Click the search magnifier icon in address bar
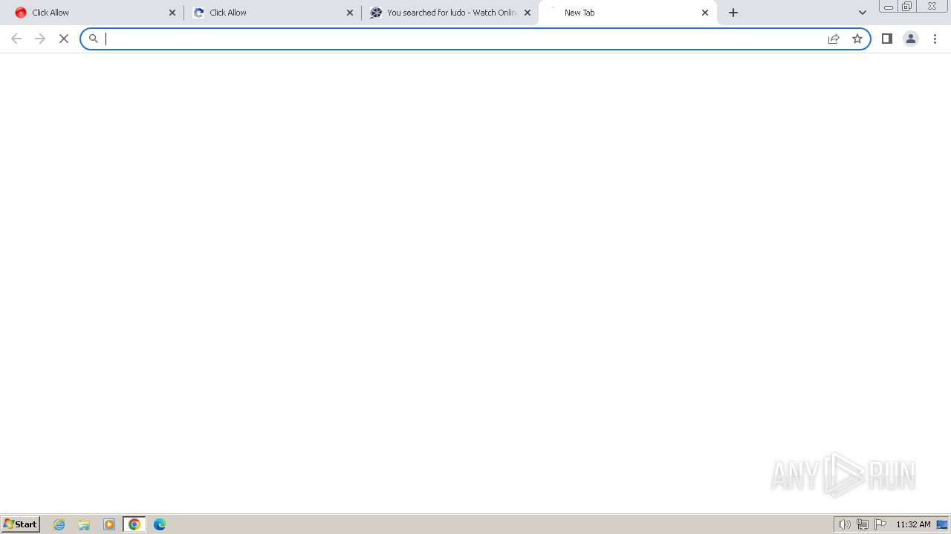The image size is (951, 534). click(94, 39)
